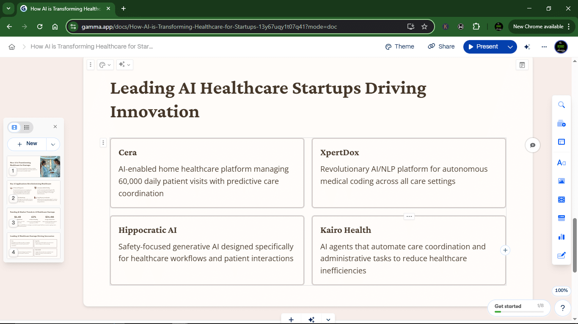578x324 pixels.
Task: Switch navigator to list view
Action: [x=27, y=127]
